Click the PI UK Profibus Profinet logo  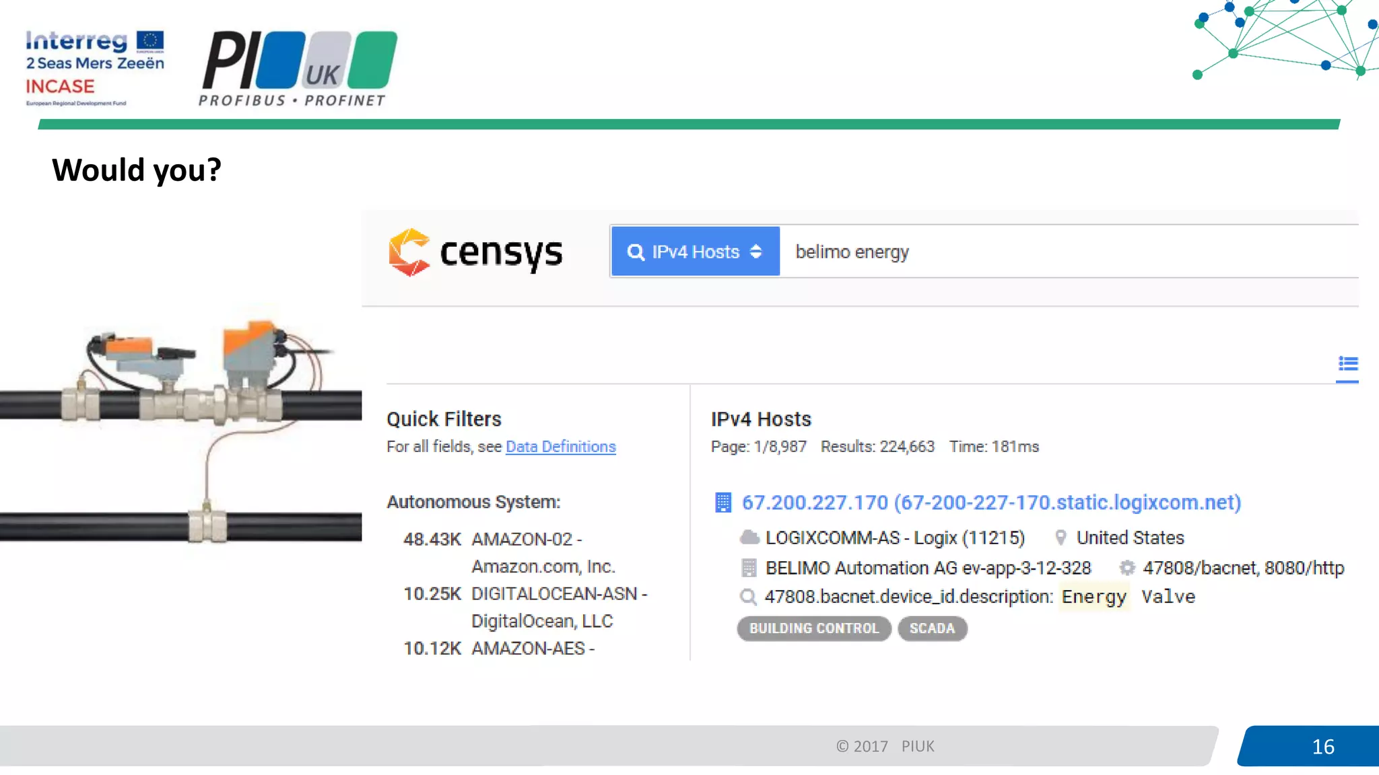tap(298, 69)
